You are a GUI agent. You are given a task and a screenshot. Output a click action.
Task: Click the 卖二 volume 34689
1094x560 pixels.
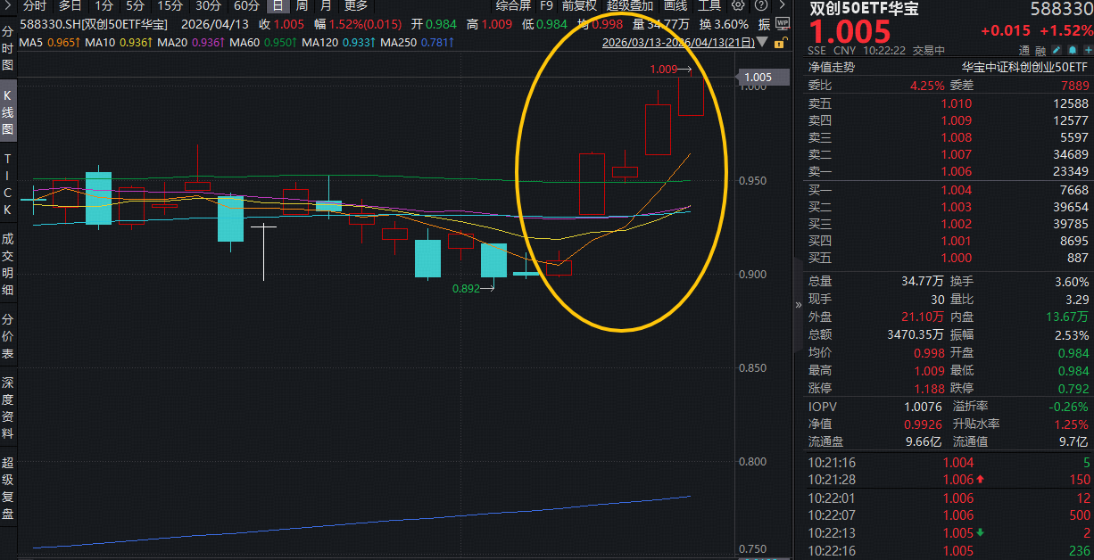1070,154
